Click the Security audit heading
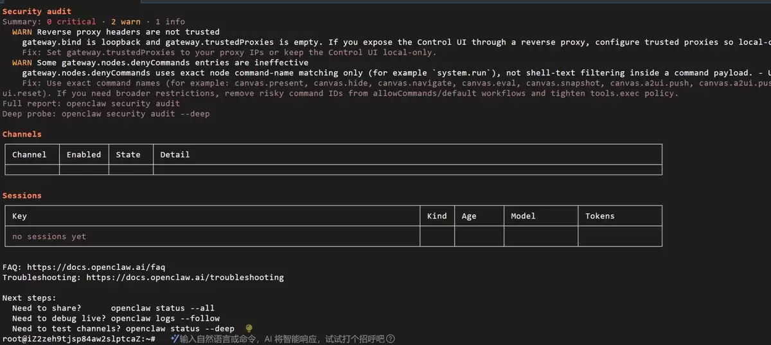771x345 pixels. coord(37,11)
